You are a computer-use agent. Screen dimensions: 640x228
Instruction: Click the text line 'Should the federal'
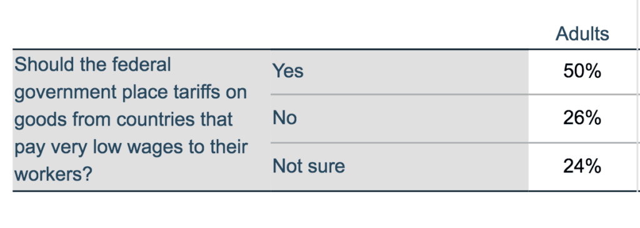pos(92,65)
